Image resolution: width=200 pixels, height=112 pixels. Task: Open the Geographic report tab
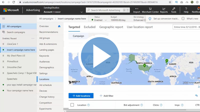111,27
